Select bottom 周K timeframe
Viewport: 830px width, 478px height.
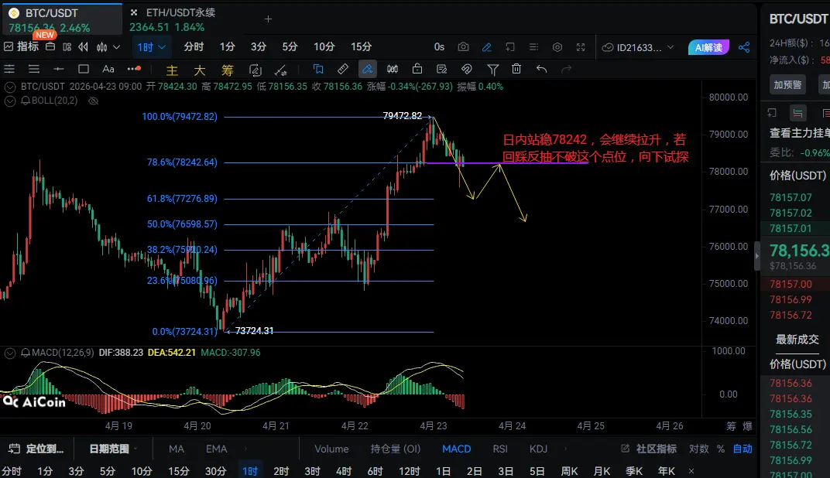point(570,471)
